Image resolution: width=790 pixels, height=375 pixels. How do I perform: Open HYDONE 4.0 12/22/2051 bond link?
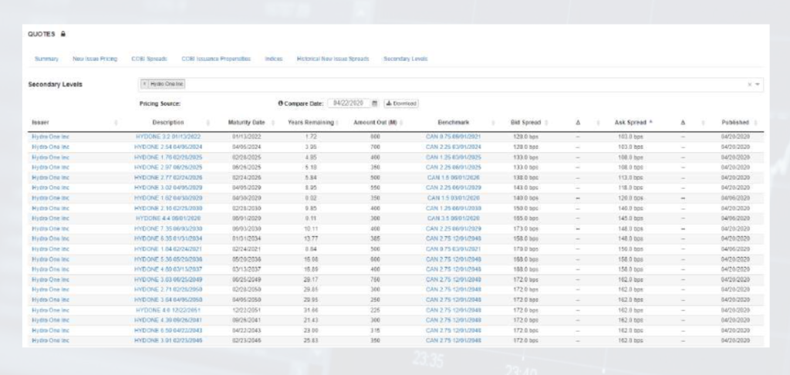click(x=168, y=310)
